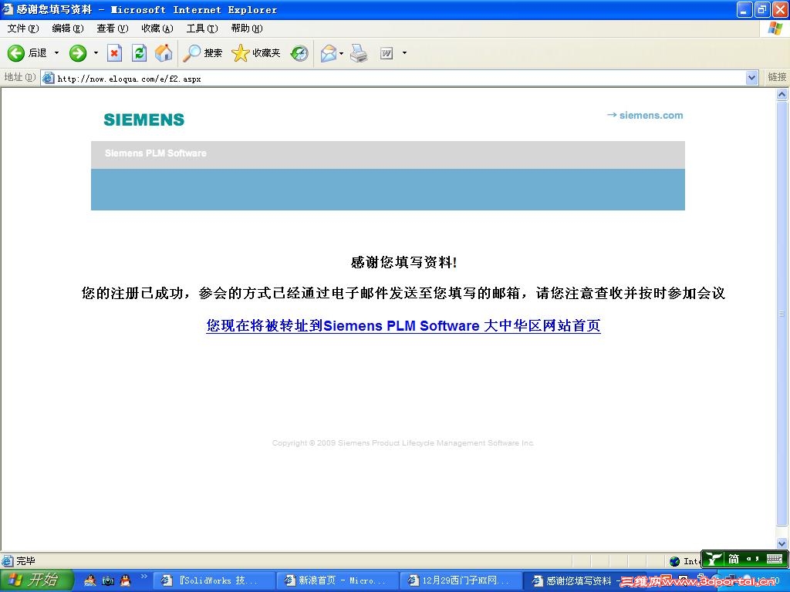The image size is (790, 592).
Task: Toggle the IME punctuation mode button
Action: click(752, 559)
